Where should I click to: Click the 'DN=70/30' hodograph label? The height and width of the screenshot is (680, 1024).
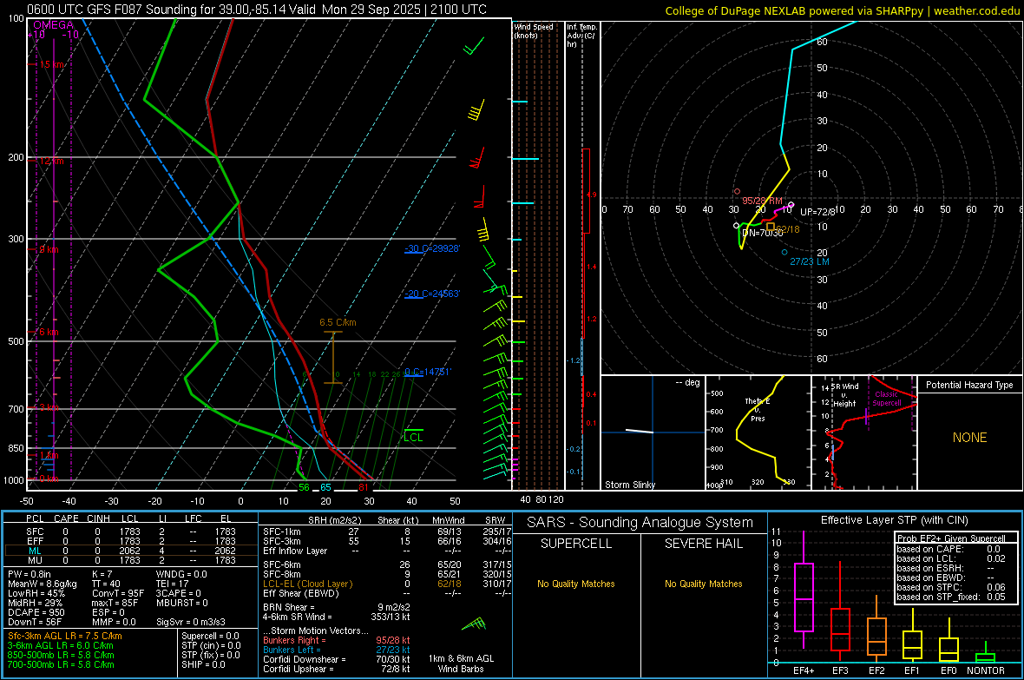(762, 233)
